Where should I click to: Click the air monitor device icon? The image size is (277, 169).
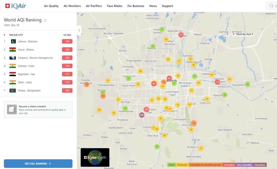point(12,110)
